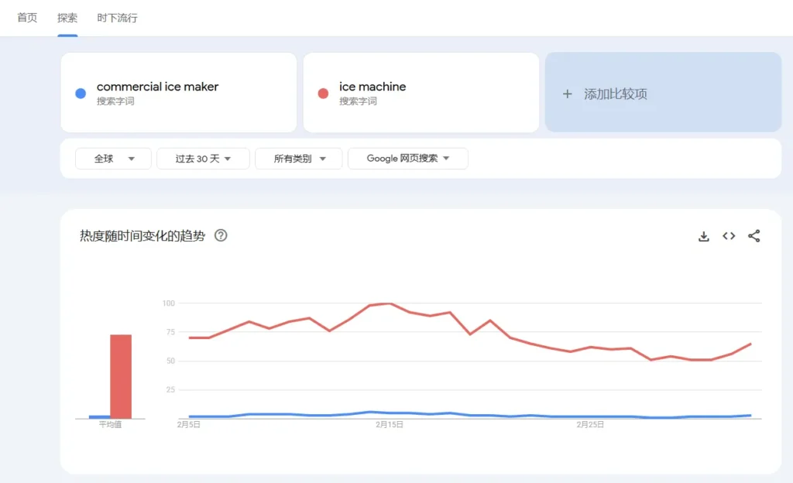Click the 探索 tab label

click(x=67, y=17)
